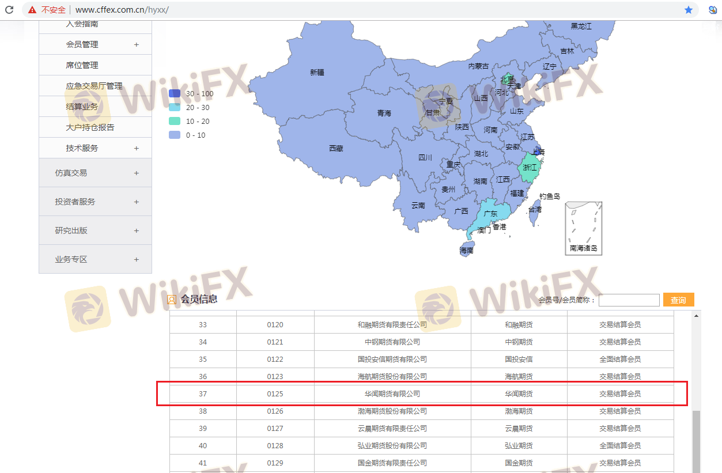Screen dimensions: 722x473
Task: Select 大户持仓报告 in the sidebar
Action: 90,127
